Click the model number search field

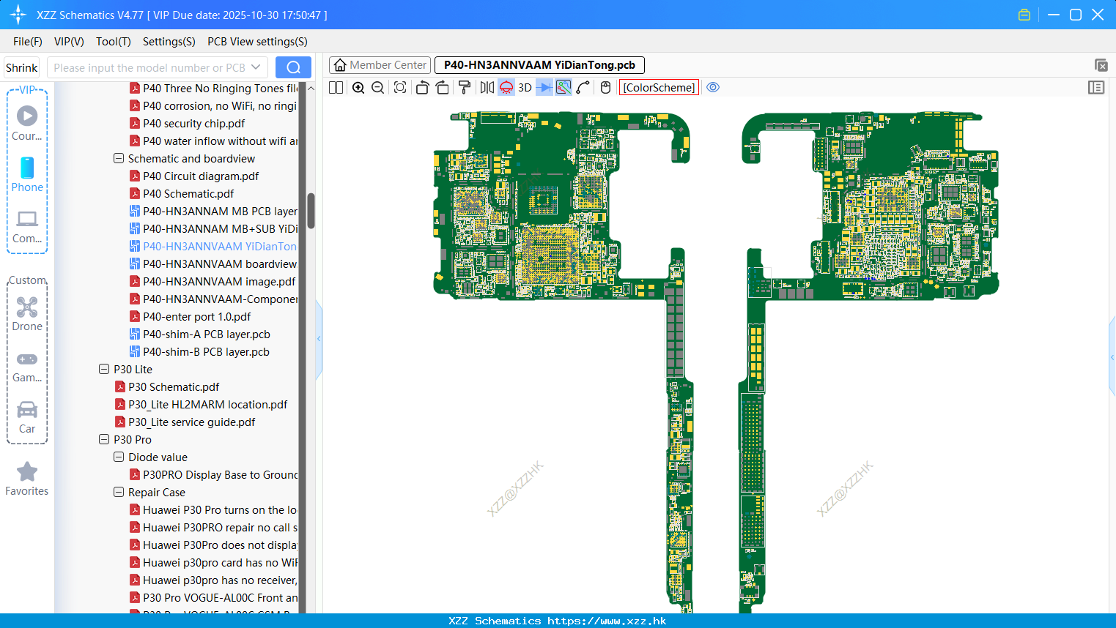149,67
